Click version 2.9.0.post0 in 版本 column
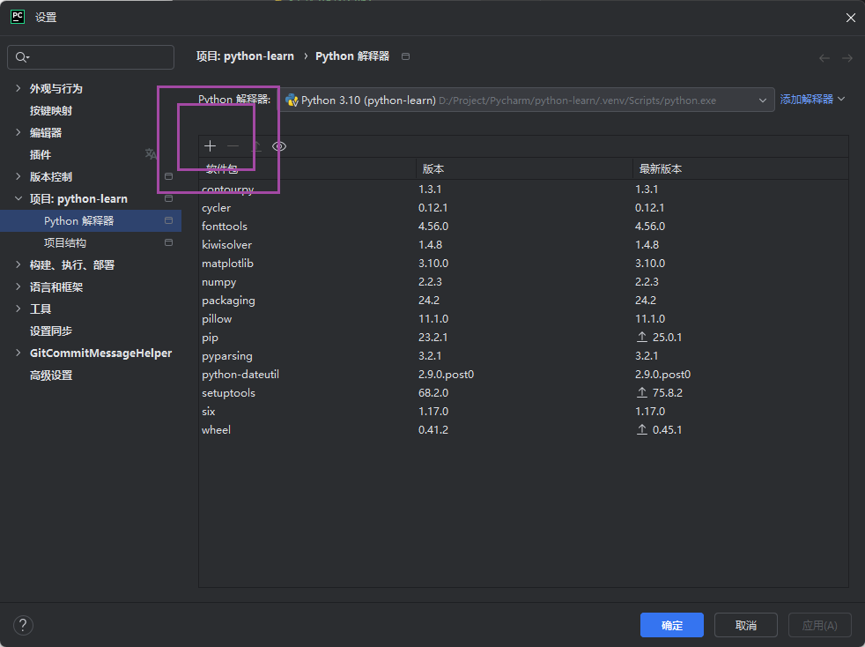 click(446, 375)
